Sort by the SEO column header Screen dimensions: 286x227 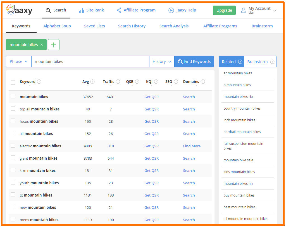(169, 82)
